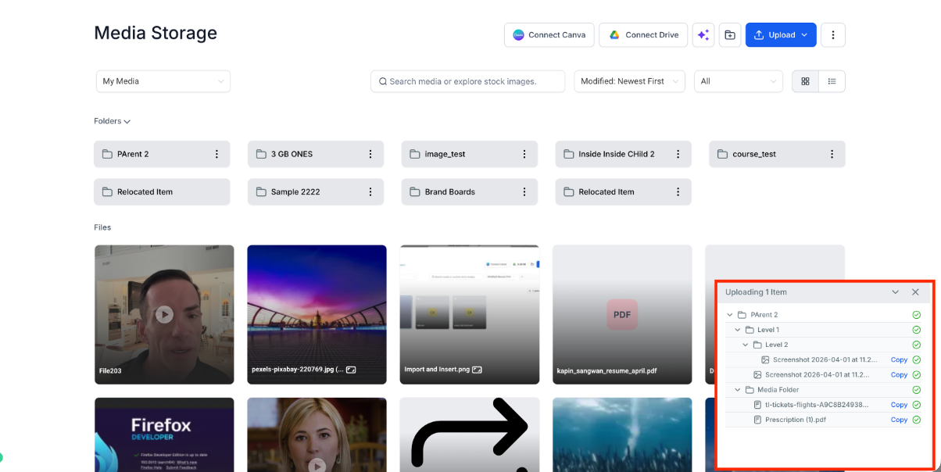Screen dimensions: 941x472
Task: Minimize the Uploading 1 Item panel
Action: coord(896,292)
